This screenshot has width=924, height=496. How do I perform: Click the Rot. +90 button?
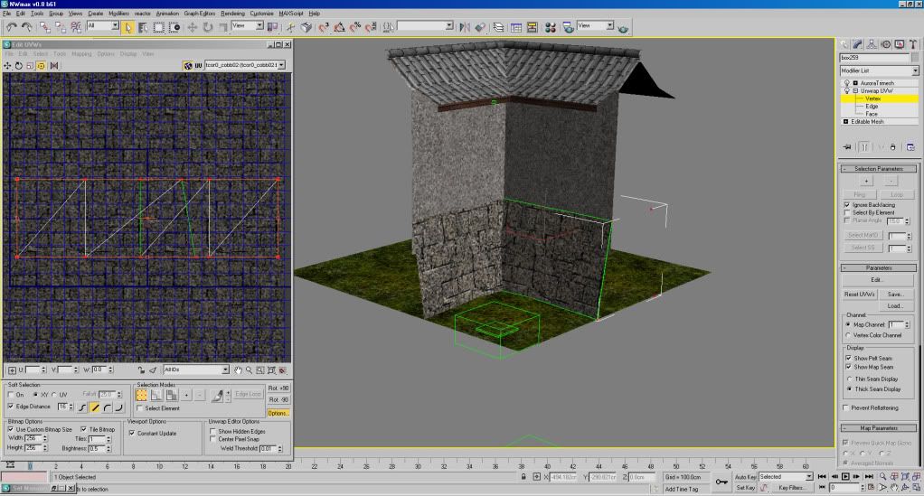coord(278,388)
